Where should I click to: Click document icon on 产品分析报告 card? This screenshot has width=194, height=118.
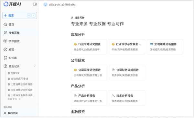pos(75,95)
